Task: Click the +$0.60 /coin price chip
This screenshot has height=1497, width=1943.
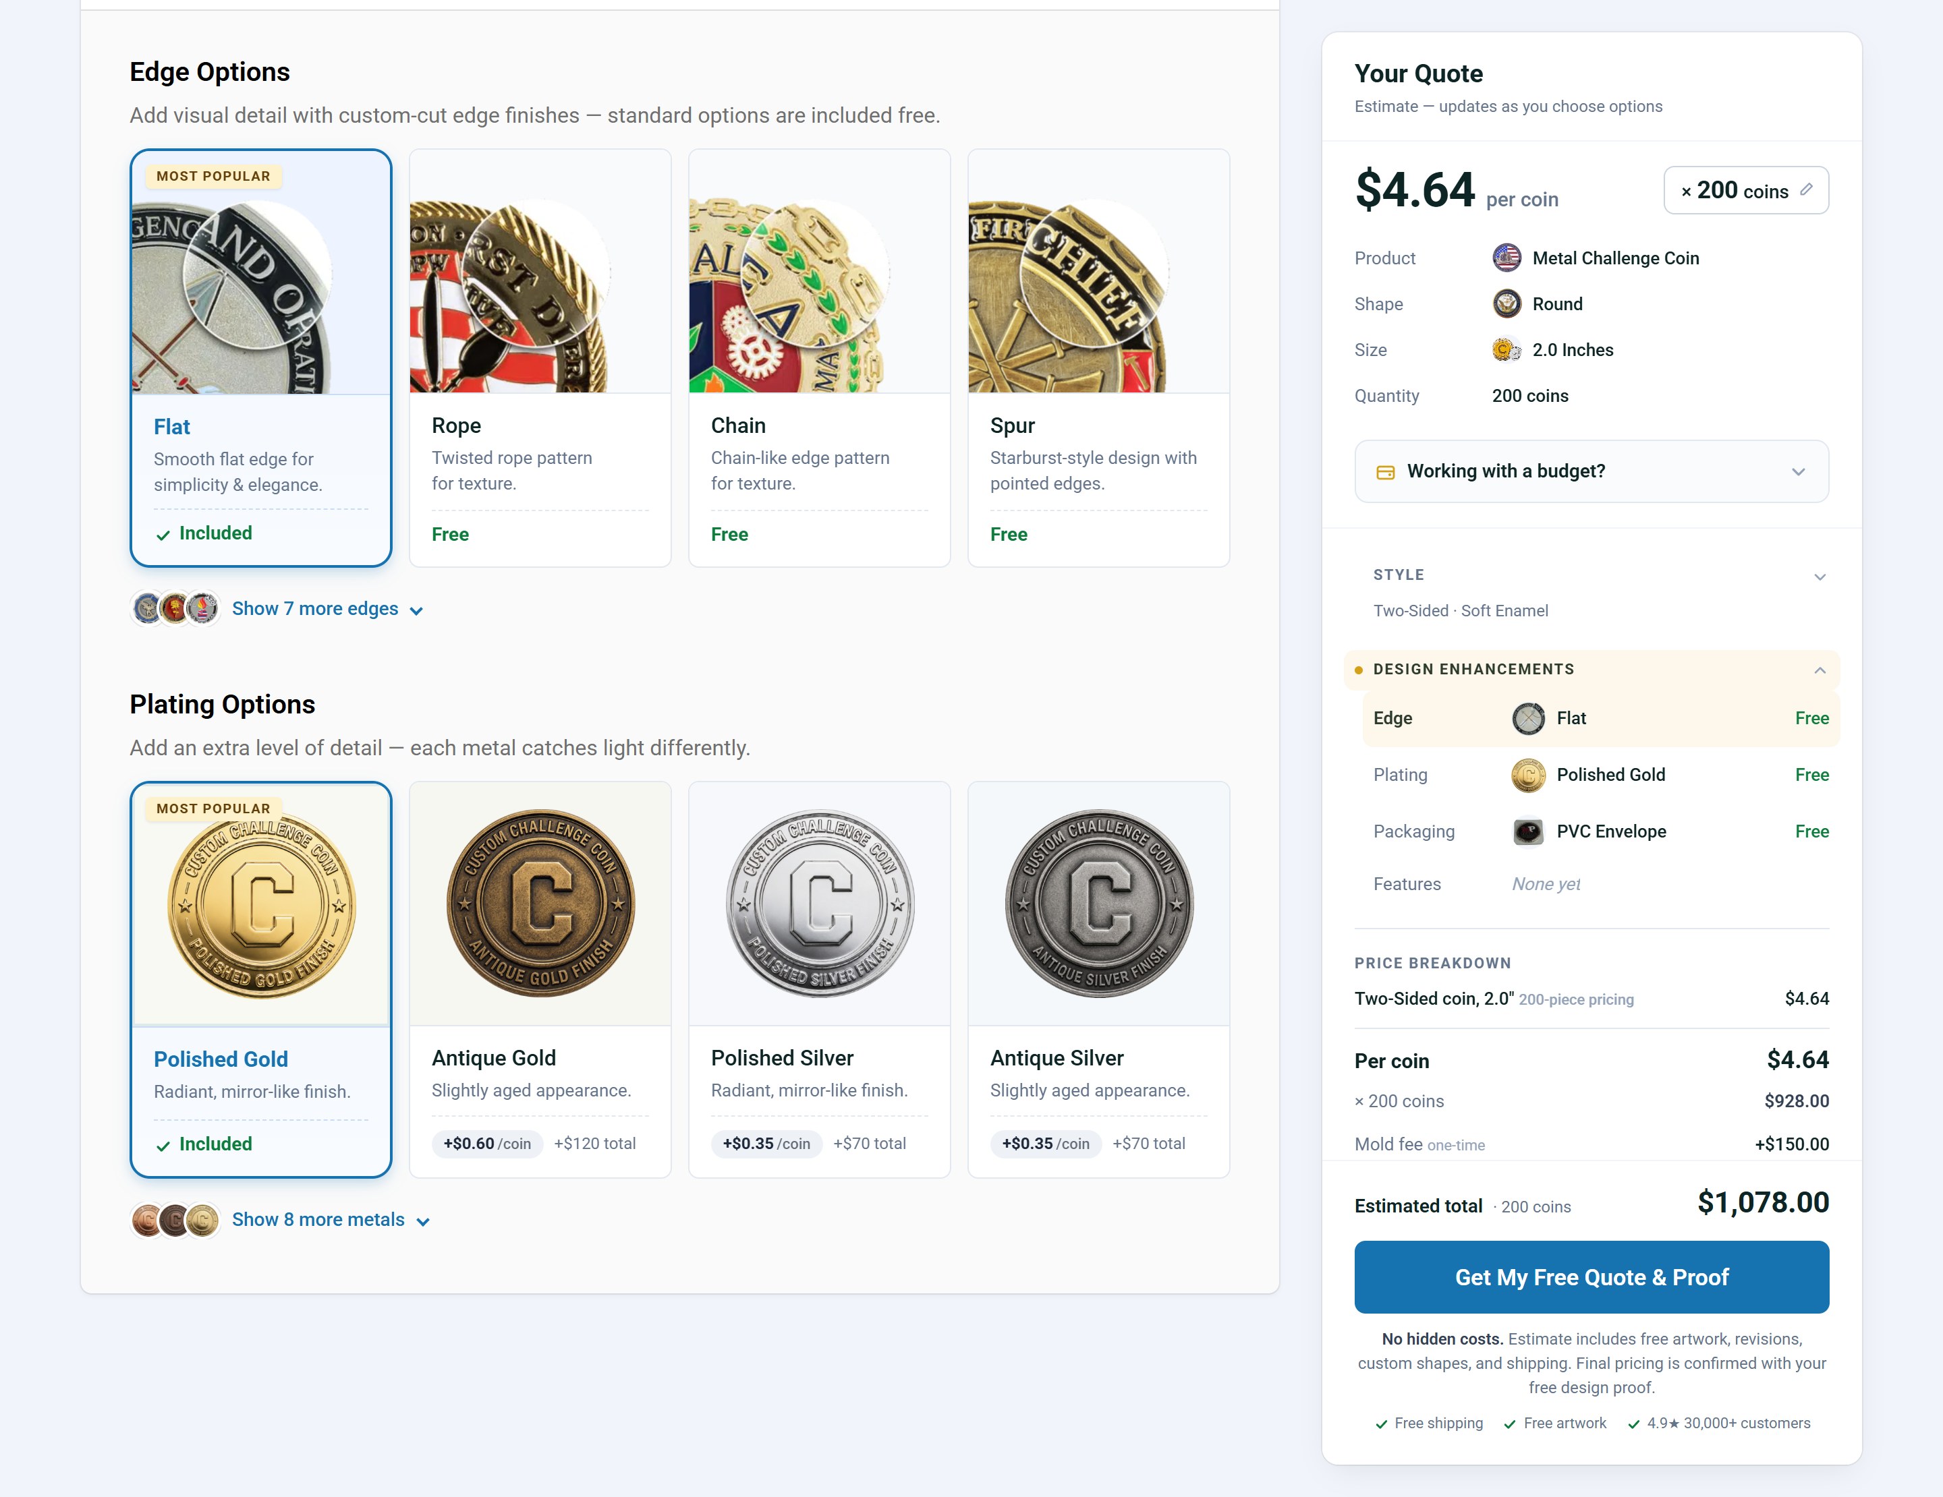Action: pos(486,1144)
